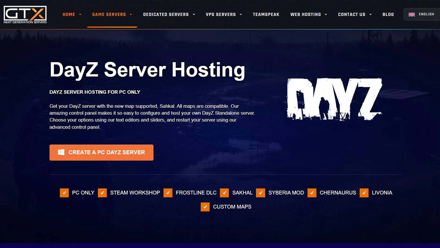Expand the Web Hosting dropdown arrow
The height and width of the screenshot is (248, 440).
click(x=326, y=15)
